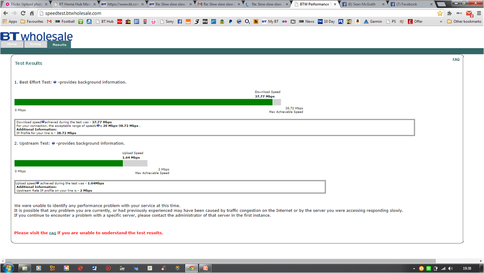The height and width of the screenshot is (273, 484).
Task: Open the News bookmark
Action: tap(307, 21)
